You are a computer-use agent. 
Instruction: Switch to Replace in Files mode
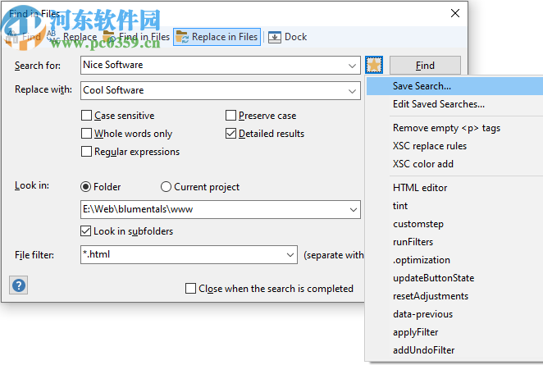pyautogui.click(x=217, y=37)
